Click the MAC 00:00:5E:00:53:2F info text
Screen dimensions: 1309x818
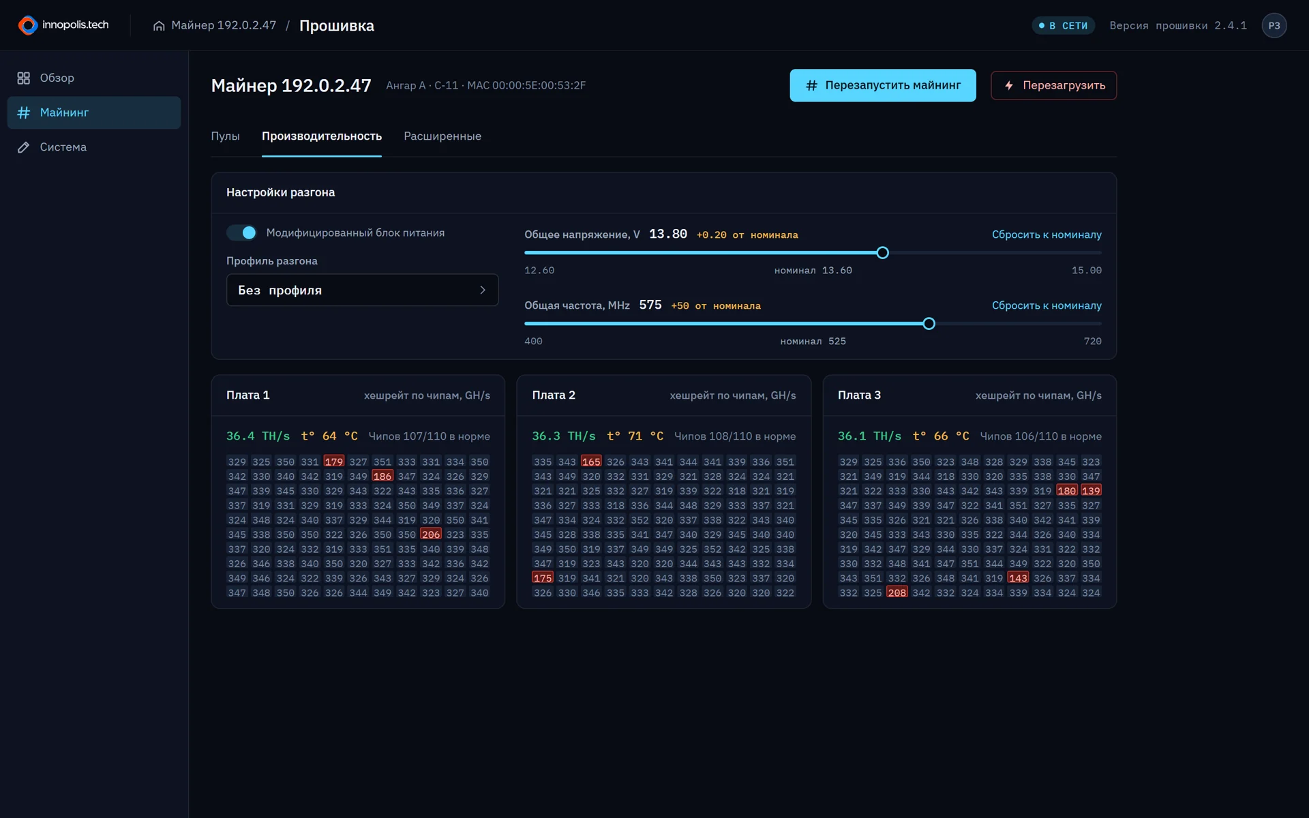pyautogui.click(x=526, y=86)
